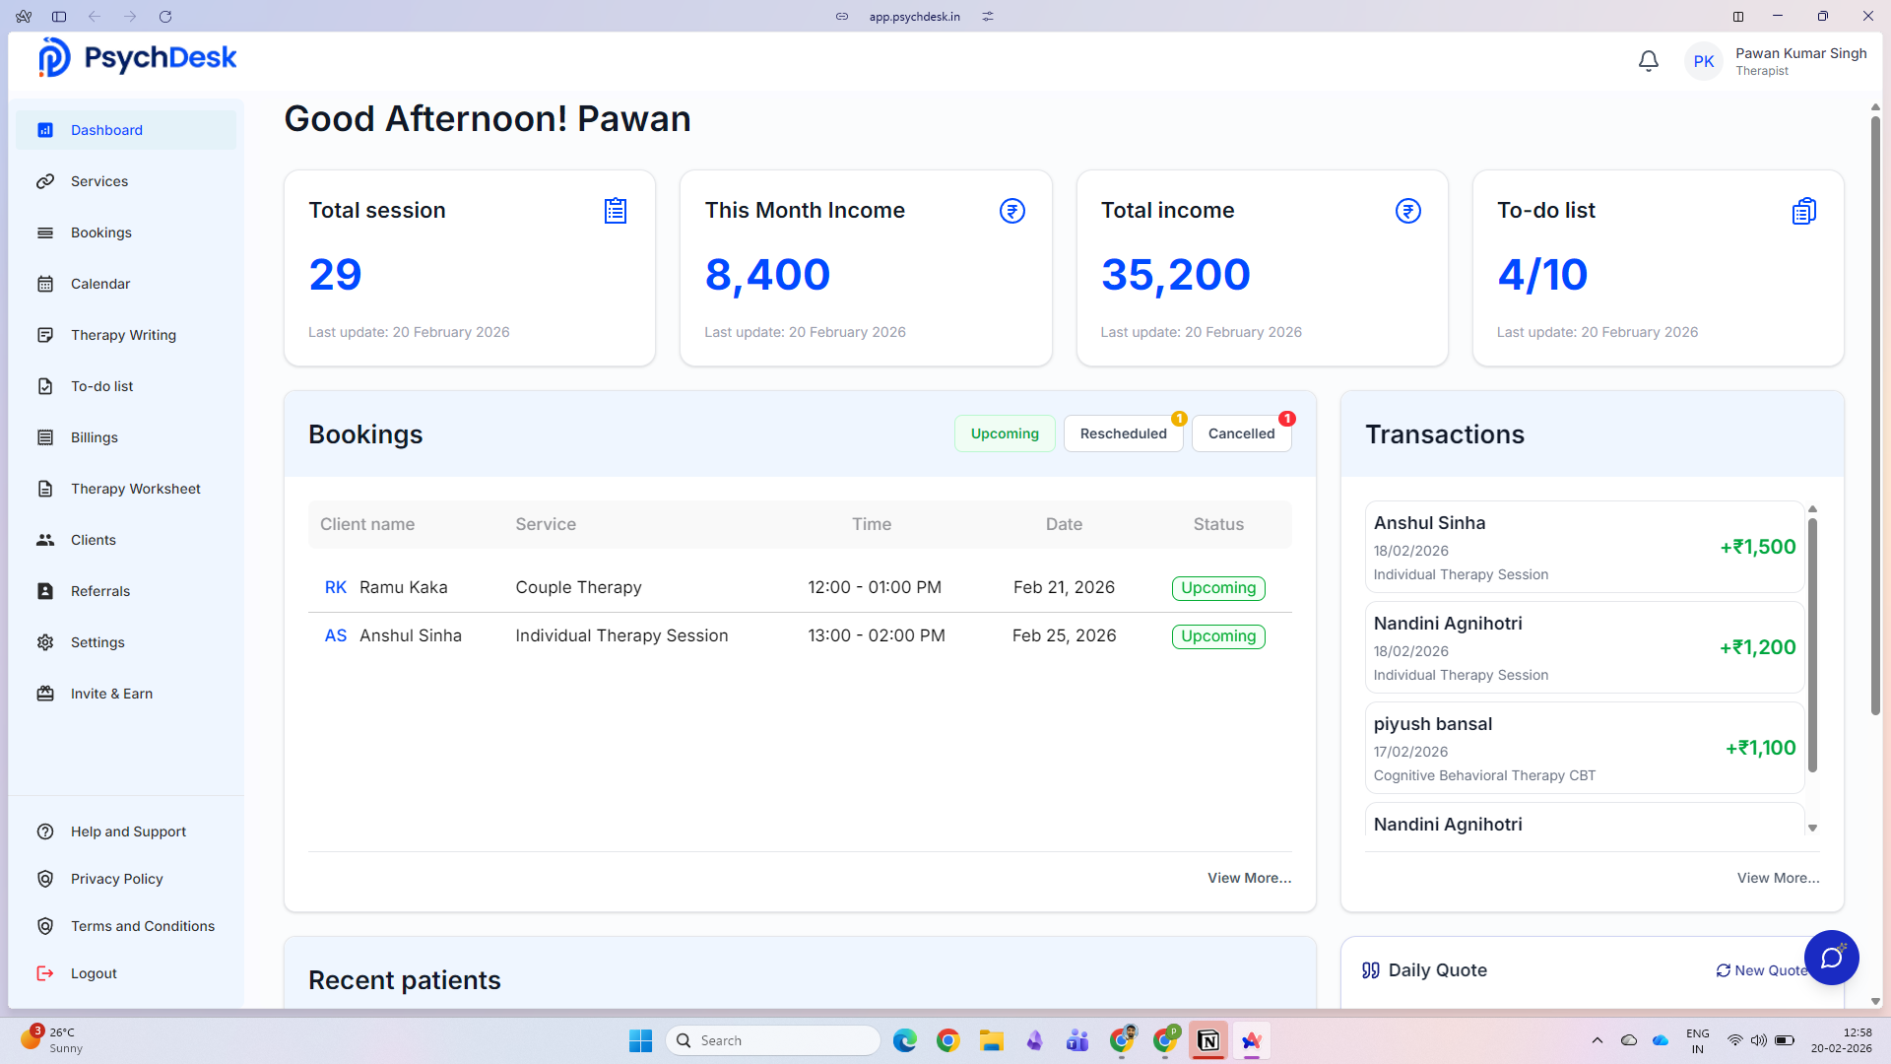Open the Invite & Earn sidebar icon
The height and width of the screenshot is (1064, 1891).
[45, 694]
